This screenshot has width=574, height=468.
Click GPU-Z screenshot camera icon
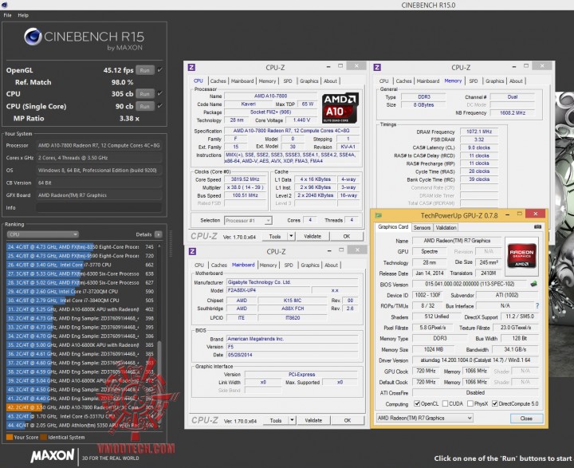point(537,227)
